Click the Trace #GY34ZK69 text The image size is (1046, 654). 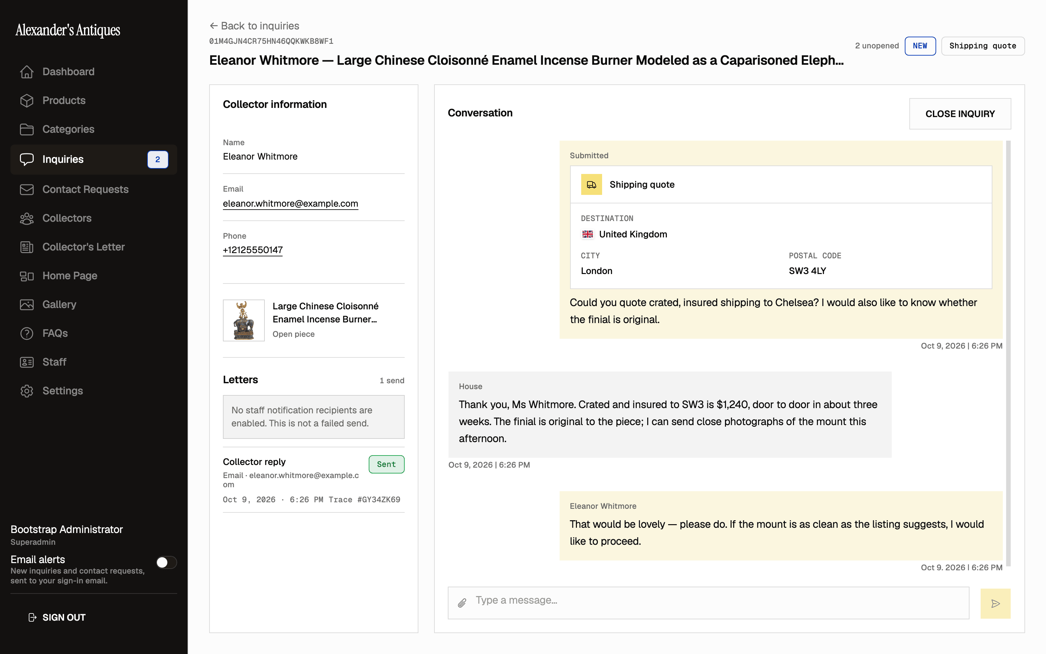pos(364,500)
